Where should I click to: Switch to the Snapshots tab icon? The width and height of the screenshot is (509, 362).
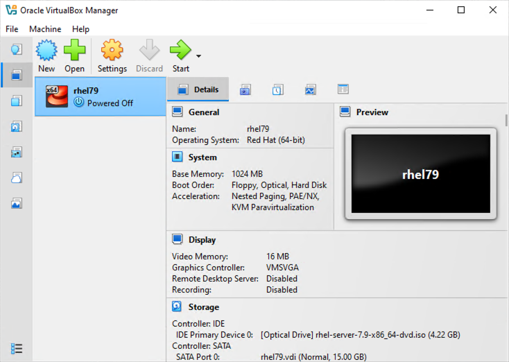point(245,89)
